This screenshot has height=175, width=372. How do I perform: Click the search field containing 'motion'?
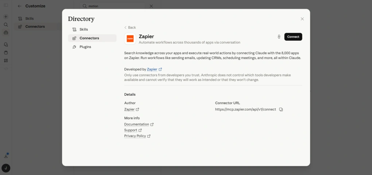(112, 6)
